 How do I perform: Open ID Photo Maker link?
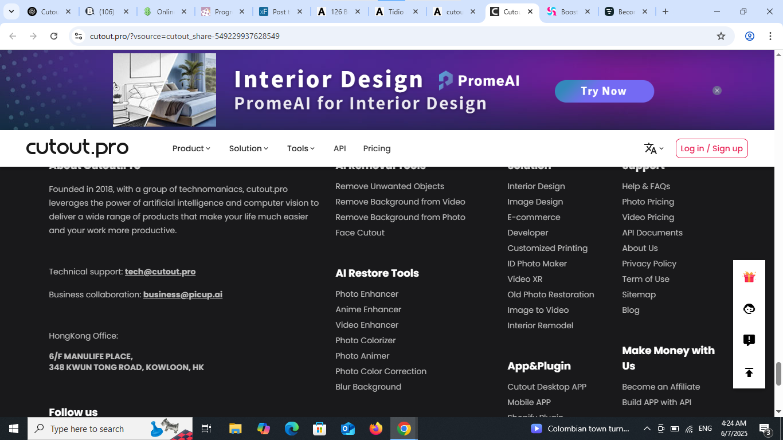(537, 264)
